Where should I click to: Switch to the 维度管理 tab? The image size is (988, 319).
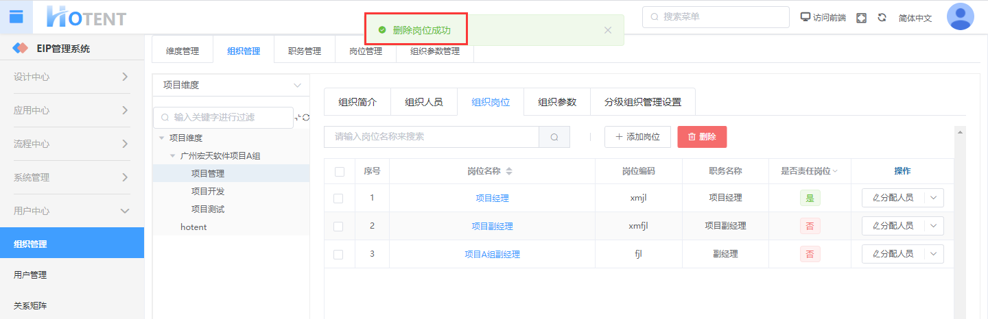click(x=183, y=51)
